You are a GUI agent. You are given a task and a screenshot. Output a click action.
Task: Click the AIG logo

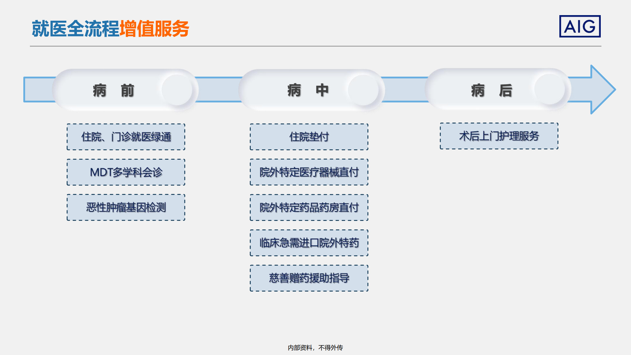point(580,26)
